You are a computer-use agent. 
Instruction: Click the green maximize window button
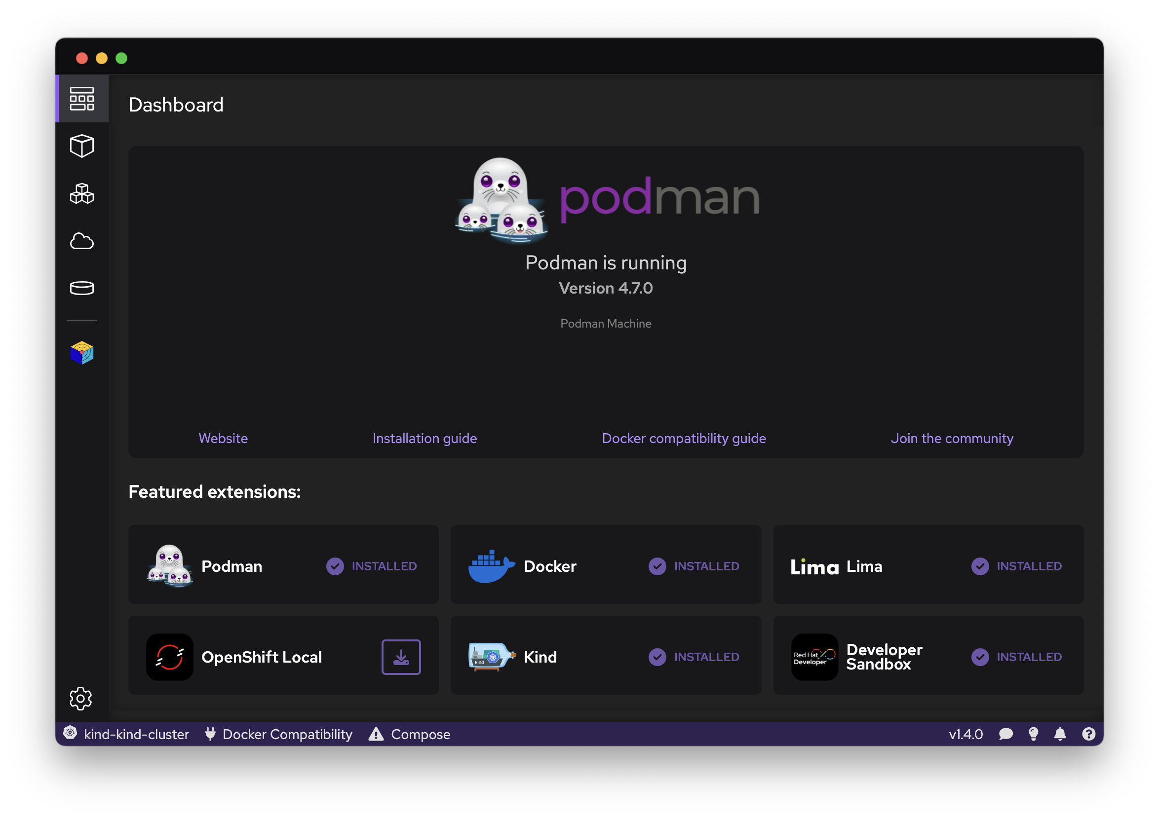click(121, 58)
